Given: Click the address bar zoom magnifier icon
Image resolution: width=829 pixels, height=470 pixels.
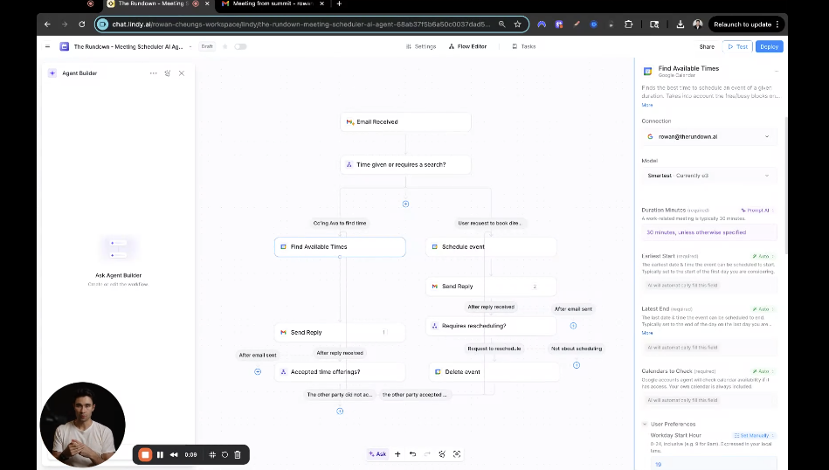Looking at the screenshot, I should coord(501,24).
